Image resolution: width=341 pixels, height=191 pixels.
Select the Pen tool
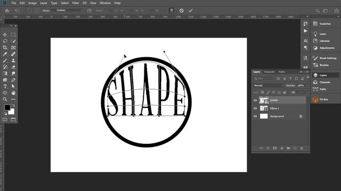[x=13, y=80]
